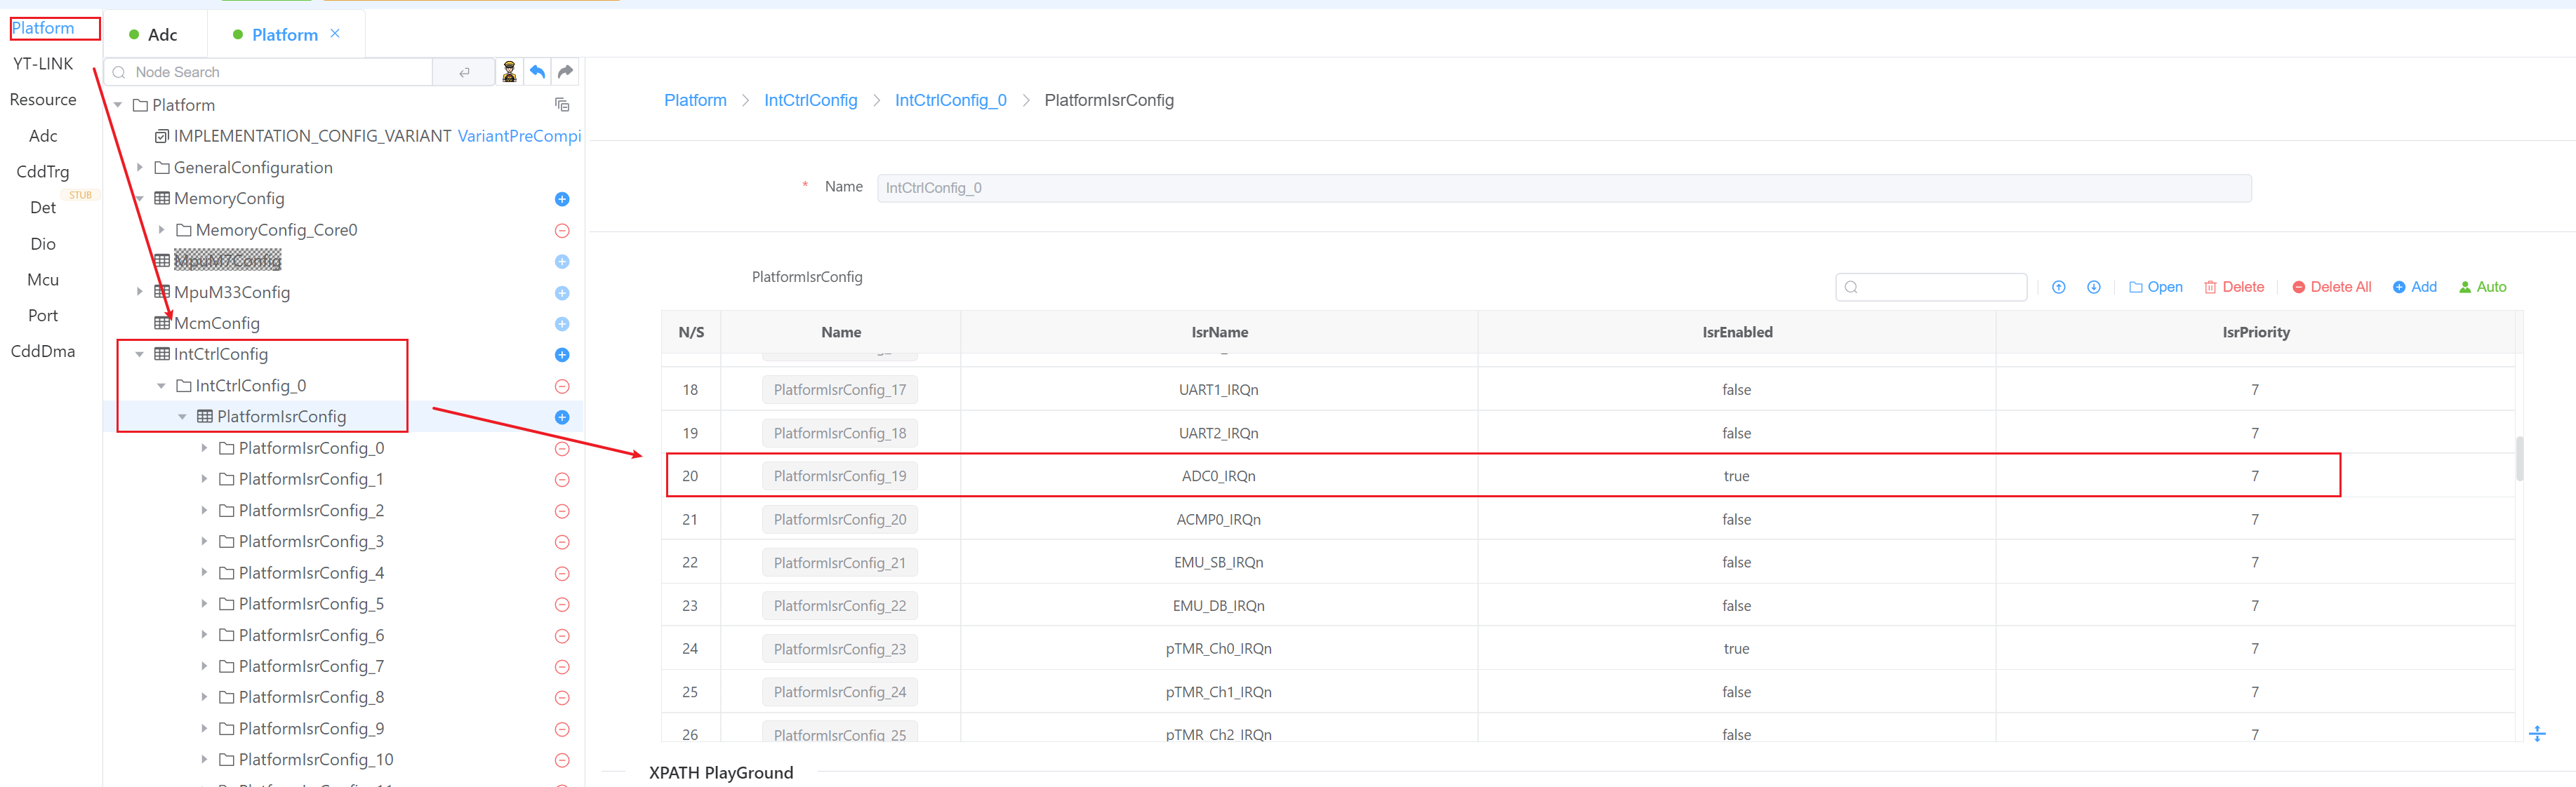Click the enter-key icon in Node Search
This screenshot has height=787, width=2576.
tap(464, 72)
